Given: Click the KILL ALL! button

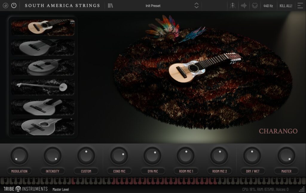Looking at the screenshot, I should [x=286, y=6].
